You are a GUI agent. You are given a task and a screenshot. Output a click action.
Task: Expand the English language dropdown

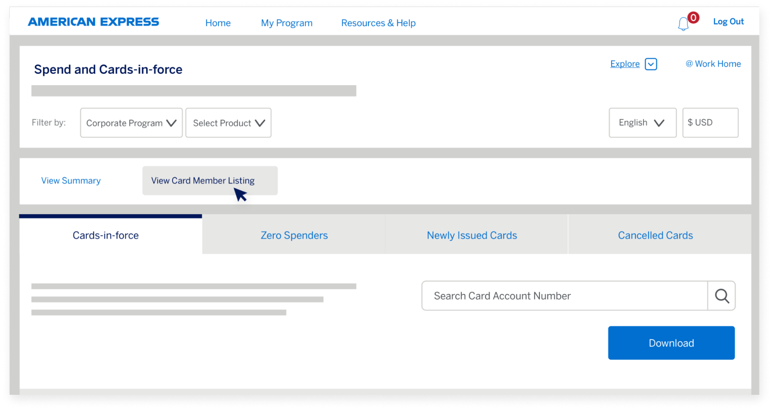coord(642,123)
